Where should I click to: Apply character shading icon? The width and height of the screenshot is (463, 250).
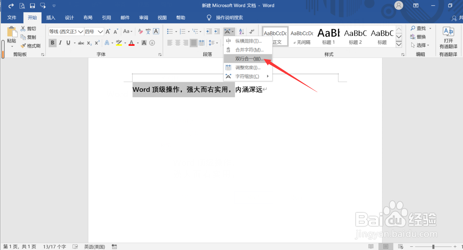[x=144, y=43]
